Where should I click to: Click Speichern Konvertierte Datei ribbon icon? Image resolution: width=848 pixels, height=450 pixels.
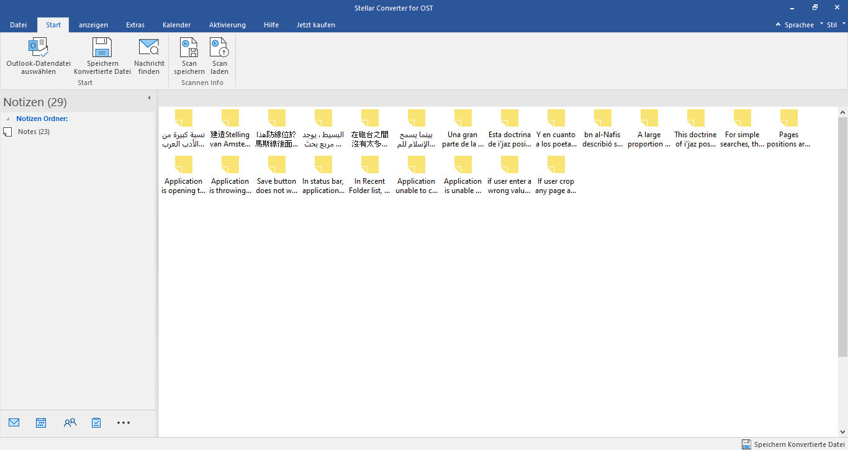102,48
